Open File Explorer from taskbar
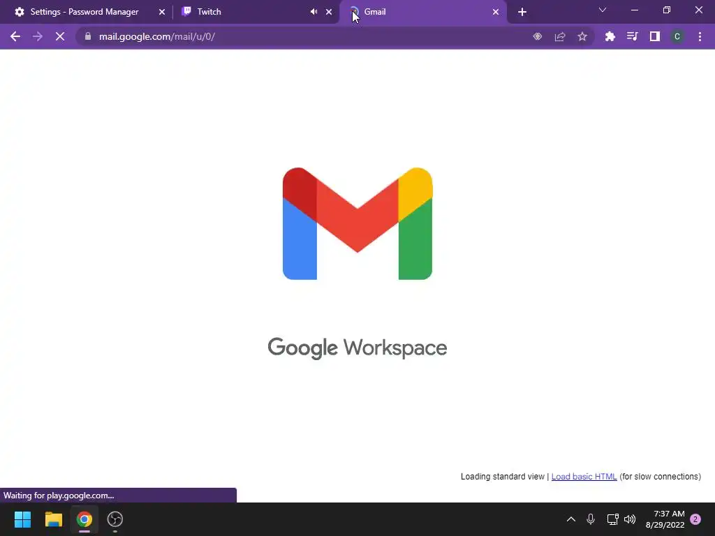Screen dimensions: 715x536 click(x=53, y=519)
